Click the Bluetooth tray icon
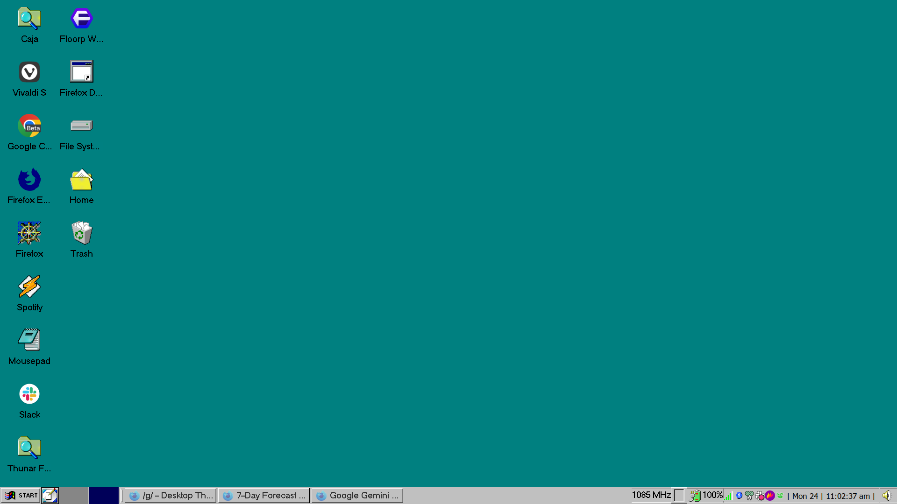The width and height of the screenshot is (897, 504). tap(739, 496)
